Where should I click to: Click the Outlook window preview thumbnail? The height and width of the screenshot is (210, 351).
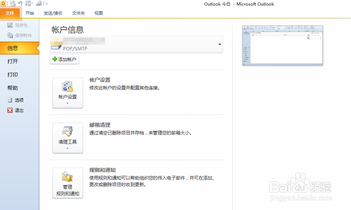tap(283, 45)
